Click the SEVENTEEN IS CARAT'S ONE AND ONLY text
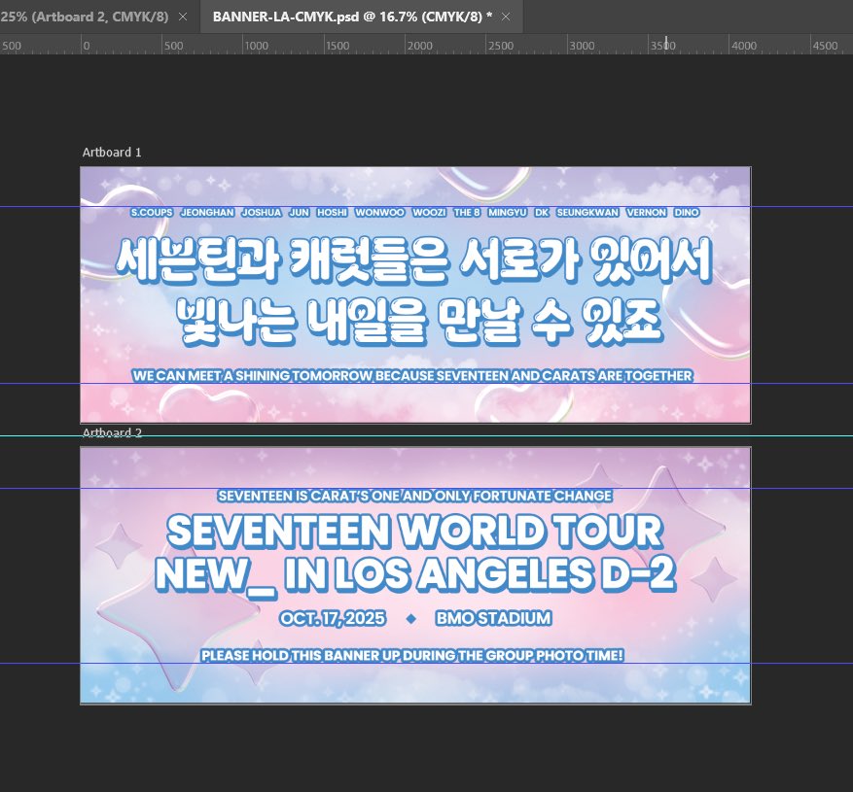 click(x=414, y=496)
